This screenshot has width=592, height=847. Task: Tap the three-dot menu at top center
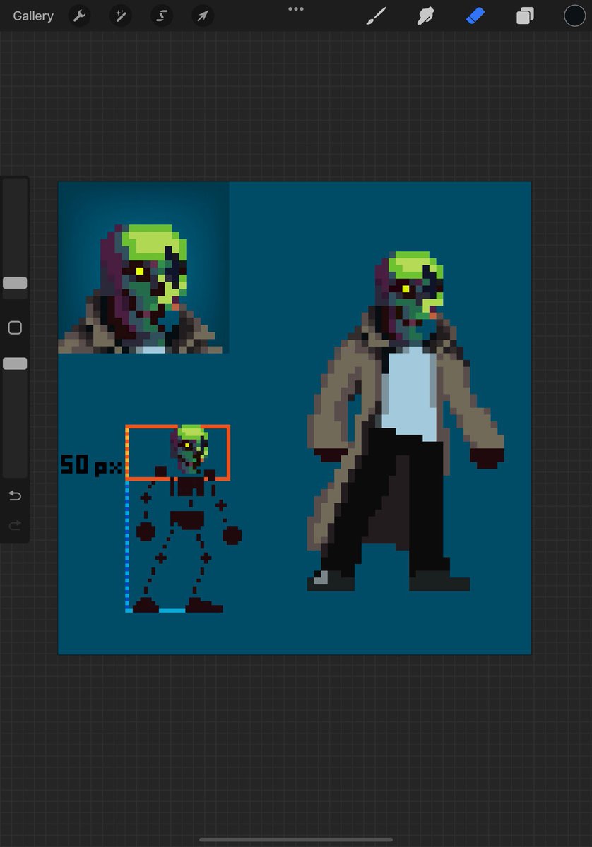point(296,9)
